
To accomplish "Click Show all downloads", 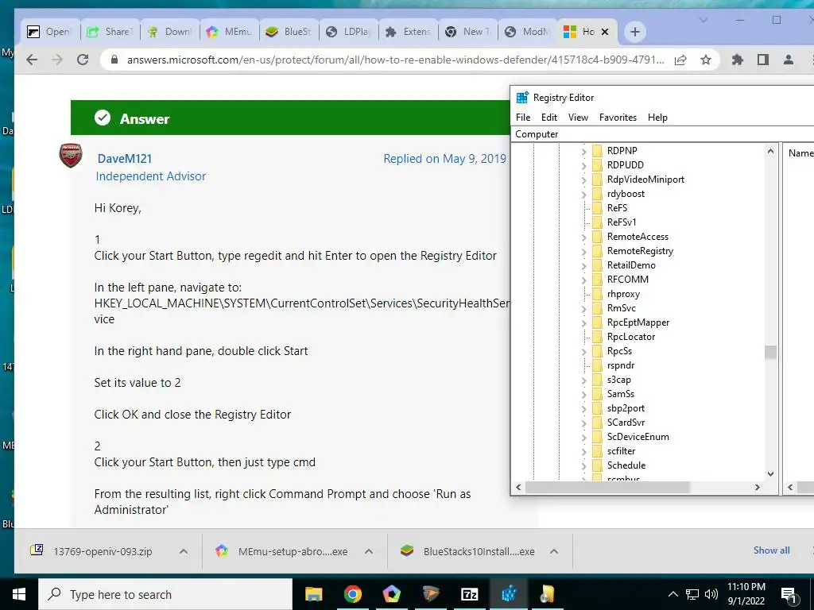I will point(771,550).
